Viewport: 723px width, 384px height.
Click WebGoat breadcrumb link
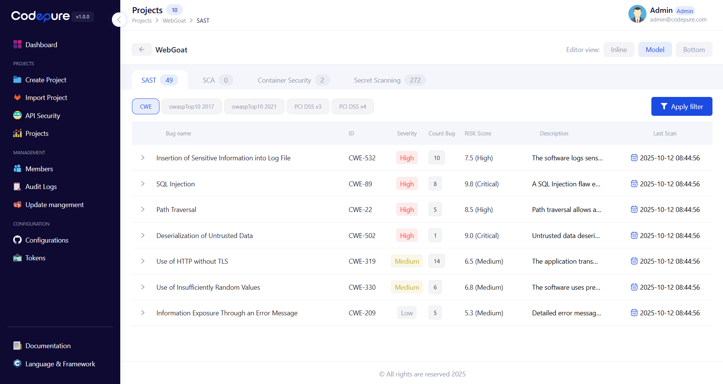point(174,20)
